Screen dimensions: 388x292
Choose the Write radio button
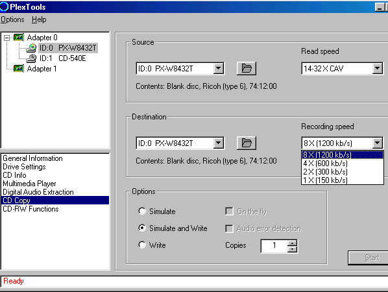coord(142,245)
